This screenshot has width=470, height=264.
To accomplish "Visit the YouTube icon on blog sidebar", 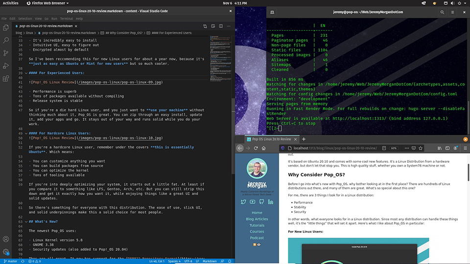I will pos(253,202).
